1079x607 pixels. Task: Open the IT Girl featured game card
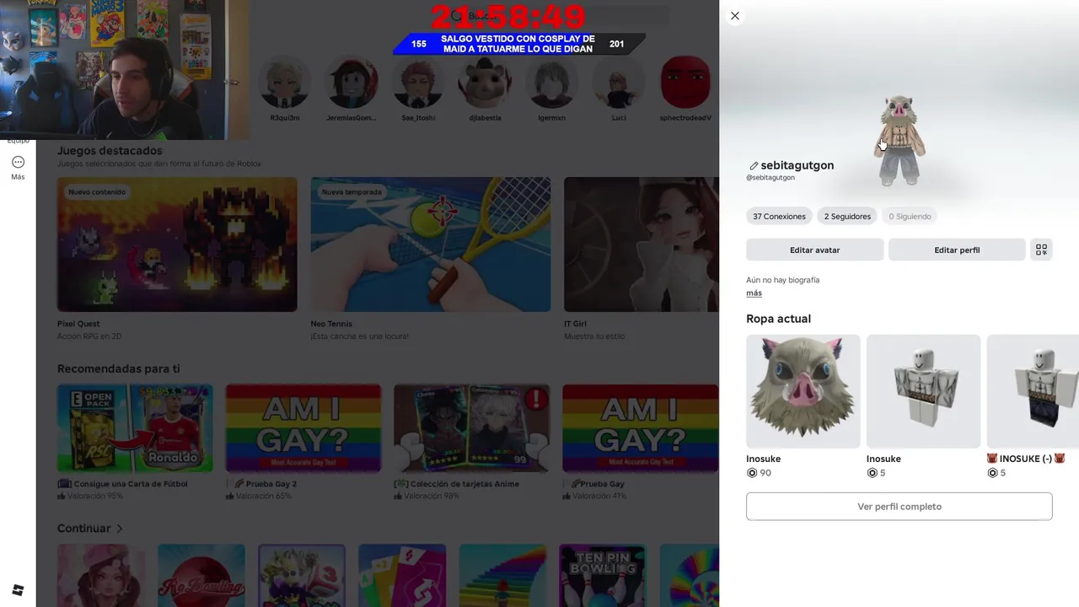(x=641, y=244)
